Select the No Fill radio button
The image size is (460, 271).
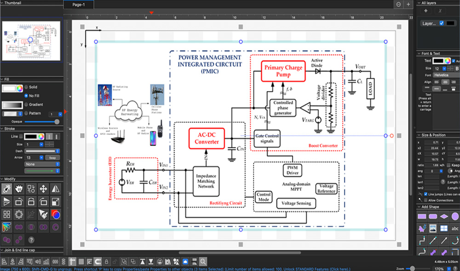tap(26, 95)
